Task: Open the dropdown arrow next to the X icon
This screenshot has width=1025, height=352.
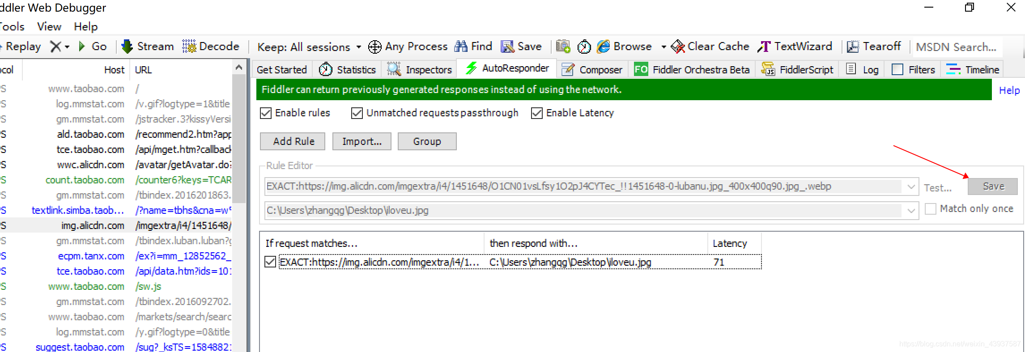Action: click(x=67, y=47)
